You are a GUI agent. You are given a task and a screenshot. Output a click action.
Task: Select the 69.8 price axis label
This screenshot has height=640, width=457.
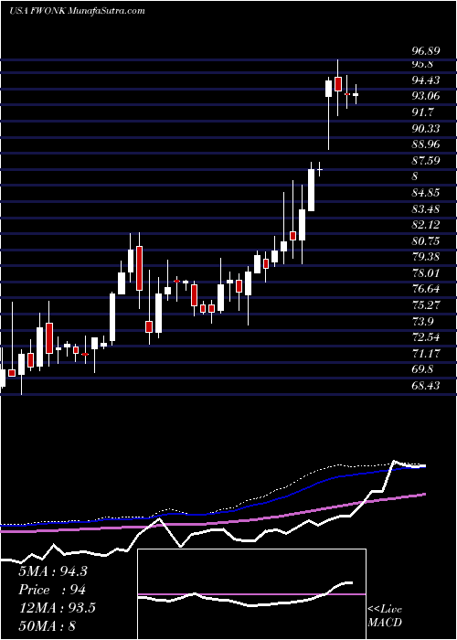(x=422, y=369)
